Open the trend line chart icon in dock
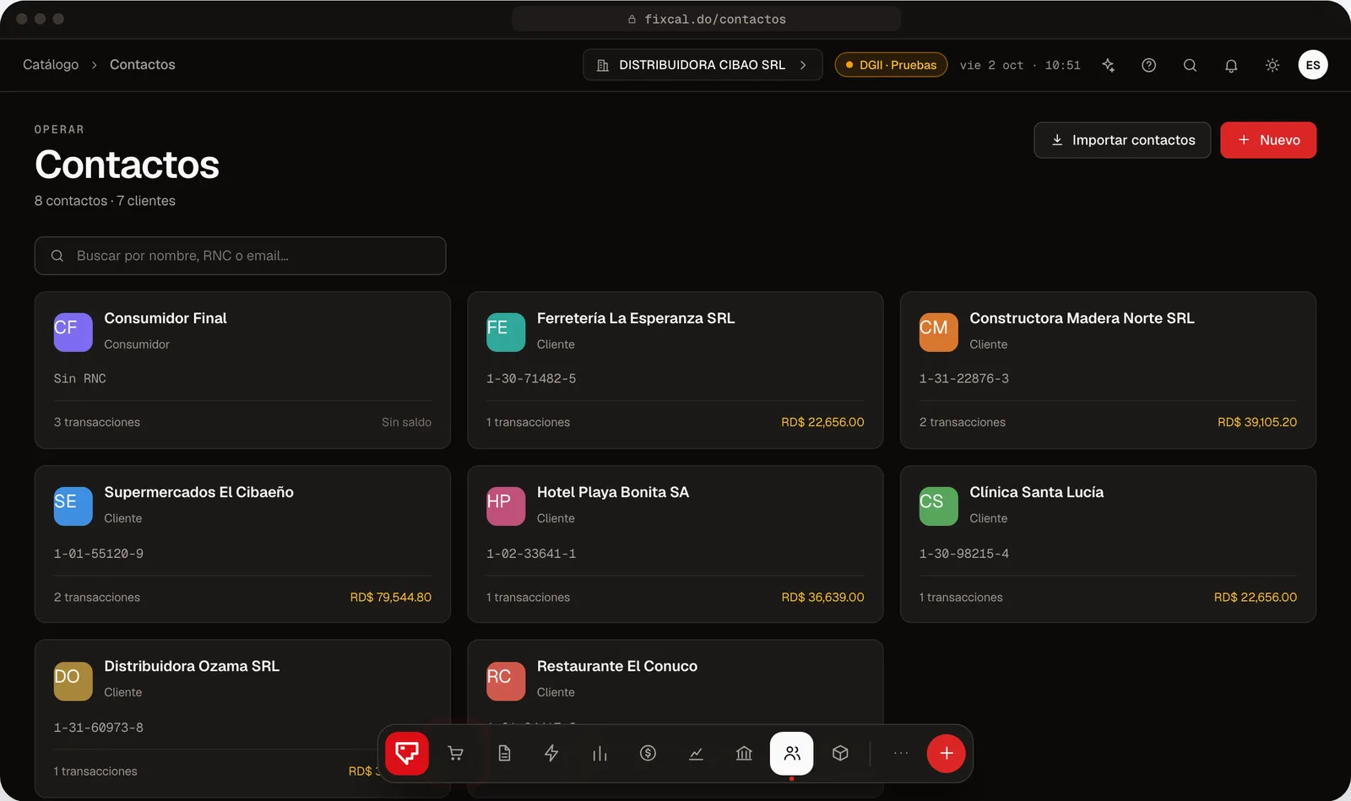The width and height of the screenshot is (1351, 801). coord(696,753)
